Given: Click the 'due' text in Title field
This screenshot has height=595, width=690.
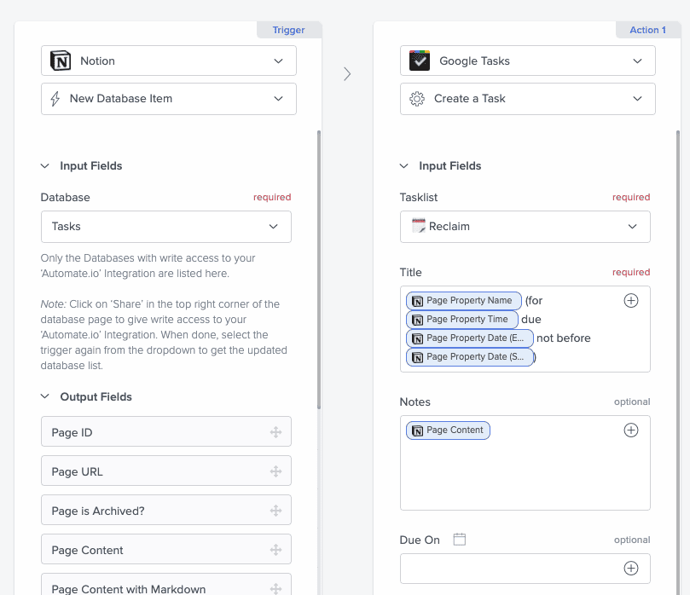Looking at the screenshot, I should [531, 320].
